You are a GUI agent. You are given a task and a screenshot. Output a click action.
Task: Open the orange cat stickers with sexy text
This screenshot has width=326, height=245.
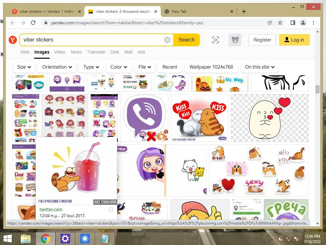pos(259,170)
